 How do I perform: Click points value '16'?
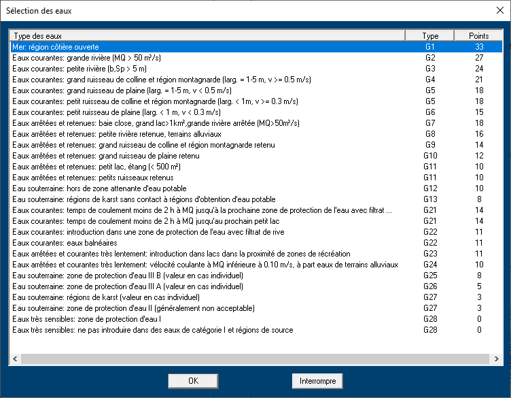[x=479, y=134]
